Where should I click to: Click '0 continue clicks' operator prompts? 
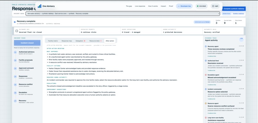(89, 32)
